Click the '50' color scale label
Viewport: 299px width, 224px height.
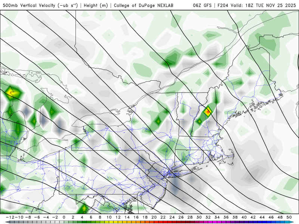coord(289,217)
